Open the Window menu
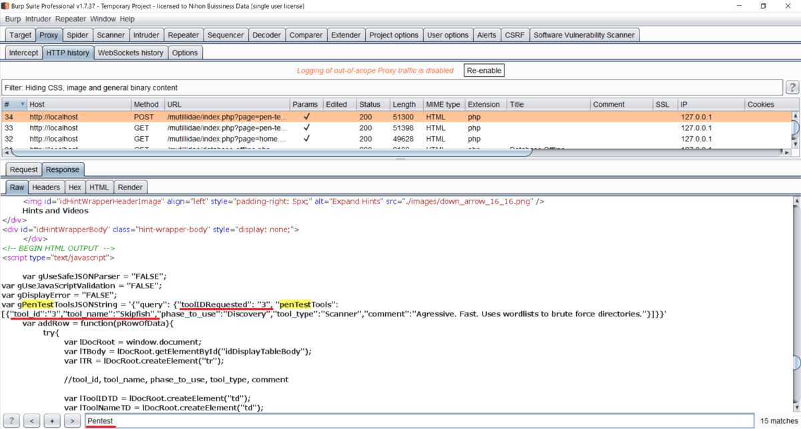Image resolution: width=801 pixels, height=429 pixels. (x=103, y=19)
